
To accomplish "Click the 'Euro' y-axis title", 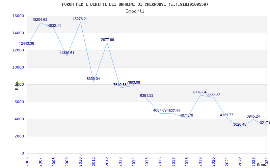I will (17, 85).
